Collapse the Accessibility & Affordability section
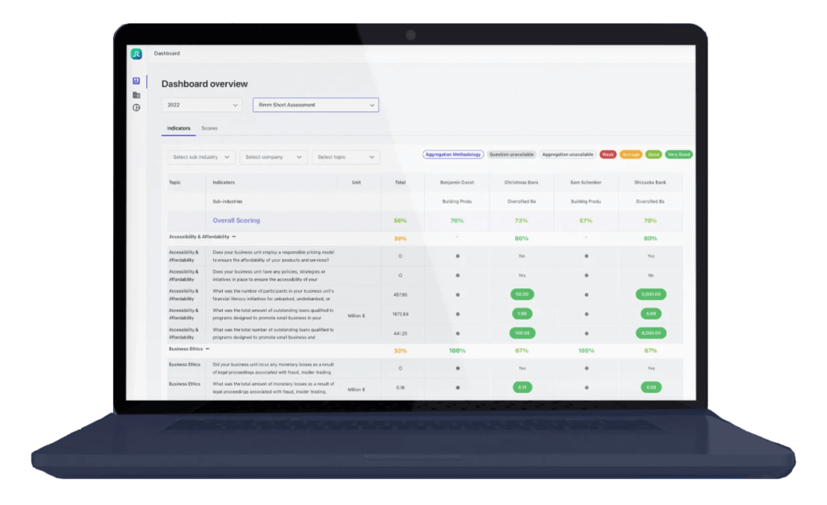827x505 pixels. click(x=234, y=237)
